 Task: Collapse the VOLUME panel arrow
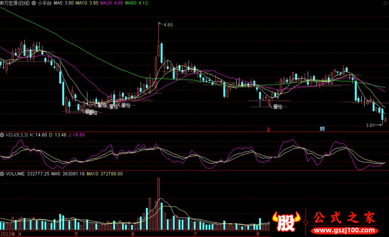pos(2,174)
